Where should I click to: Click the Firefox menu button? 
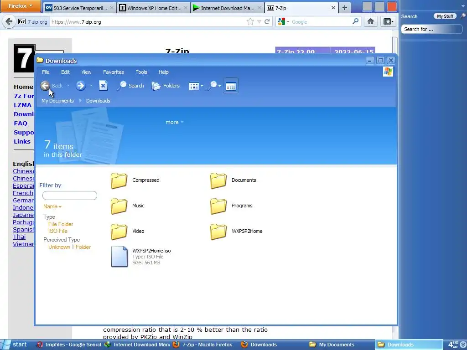20,6
